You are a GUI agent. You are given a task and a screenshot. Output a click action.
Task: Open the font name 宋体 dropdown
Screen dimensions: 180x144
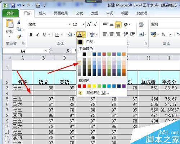click(70, 24)
